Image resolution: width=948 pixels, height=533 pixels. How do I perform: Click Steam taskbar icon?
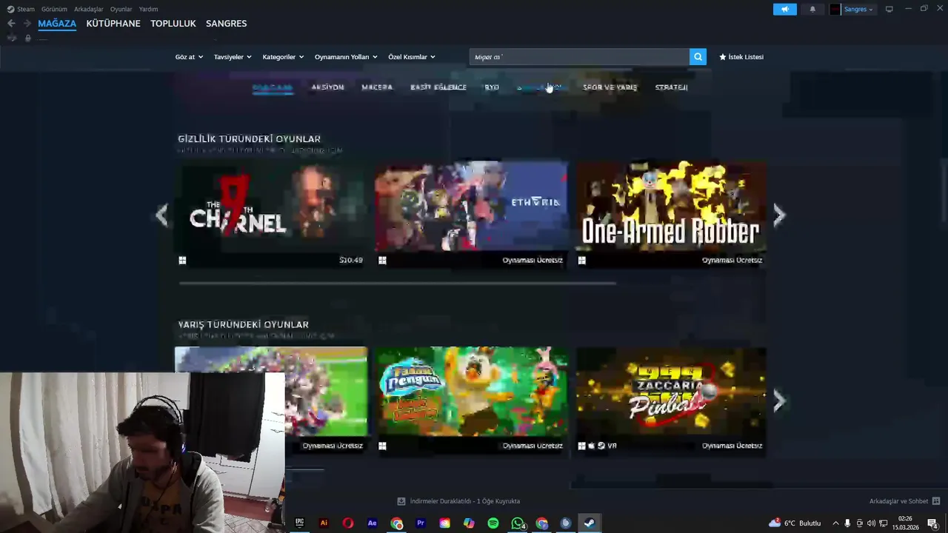click(x=590, y=523)
